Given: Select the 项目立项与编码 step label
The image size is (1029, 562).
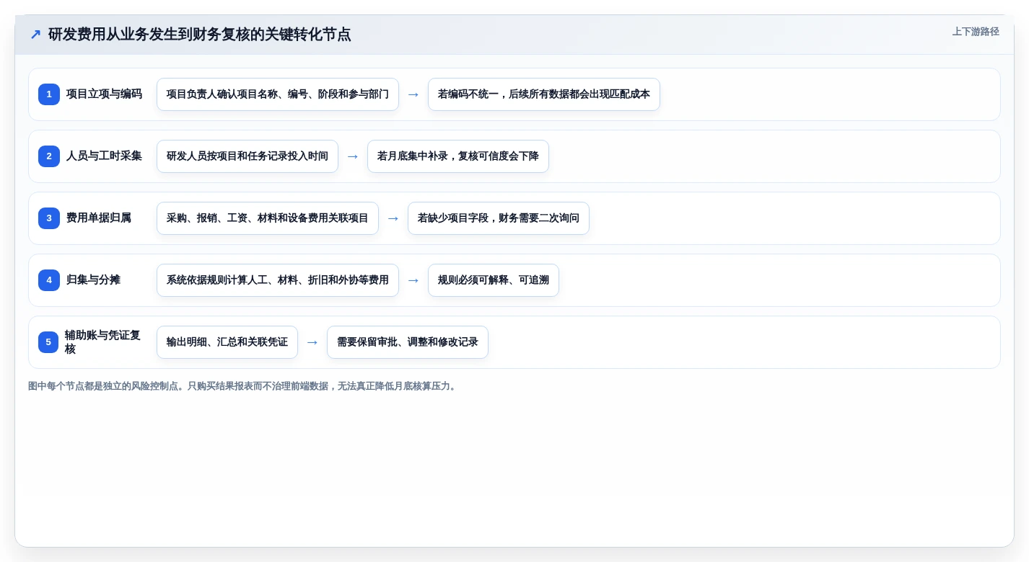Looking at the screenshot, I should [104, 94].
